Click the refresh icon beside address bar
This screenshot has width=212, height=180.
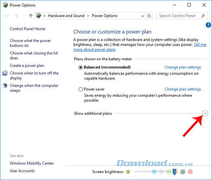point(149,16)
